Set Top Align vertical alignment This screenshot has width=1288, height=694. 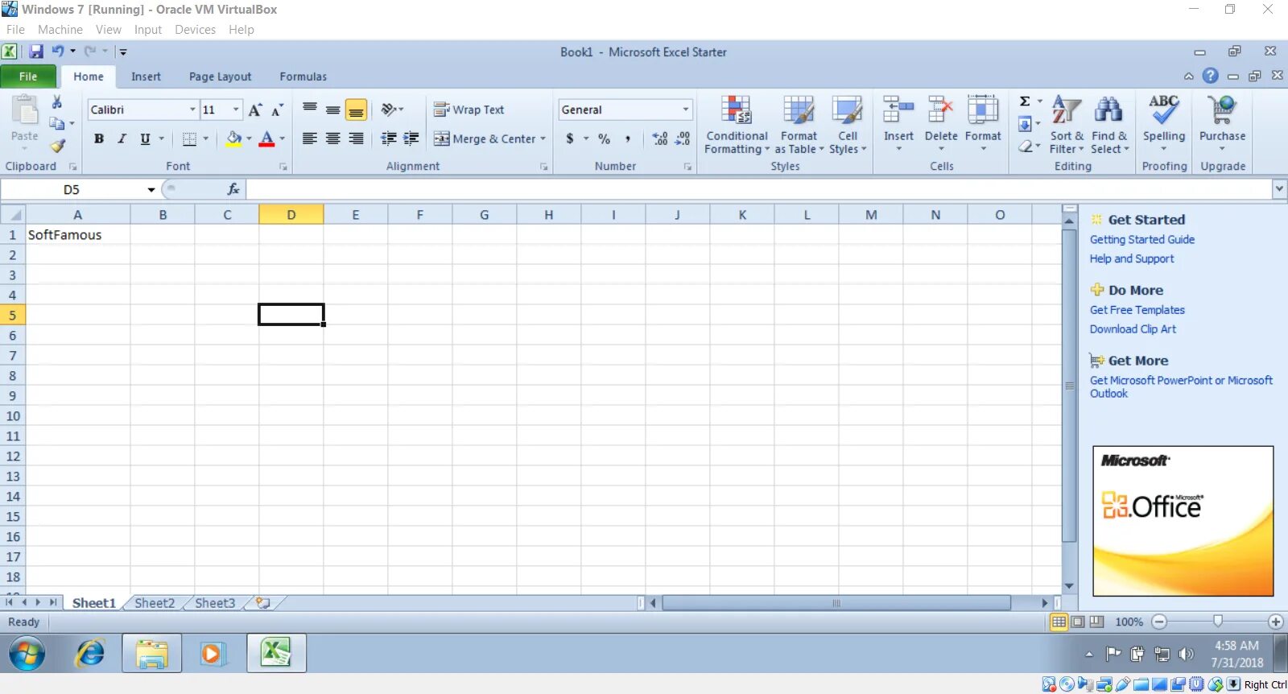(310, 109)
